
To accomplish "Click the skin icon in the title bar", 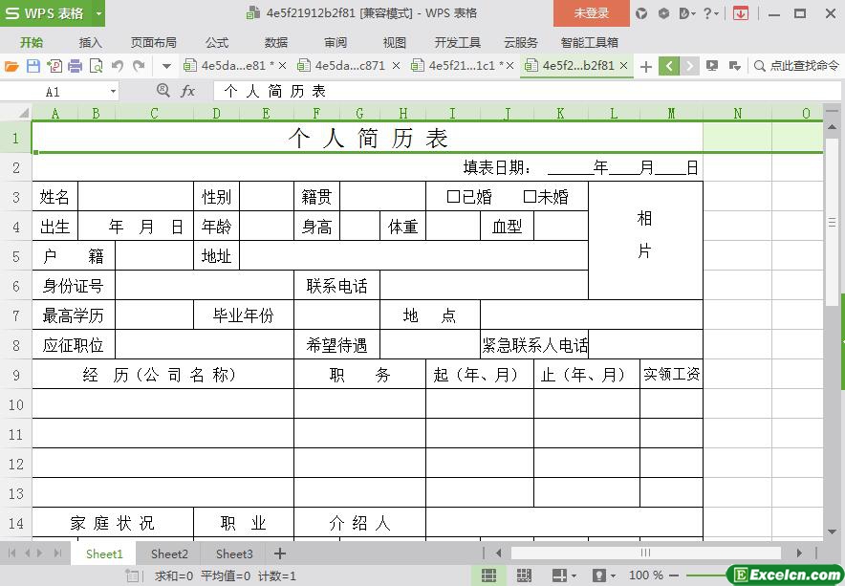I will tap(641, 13).
